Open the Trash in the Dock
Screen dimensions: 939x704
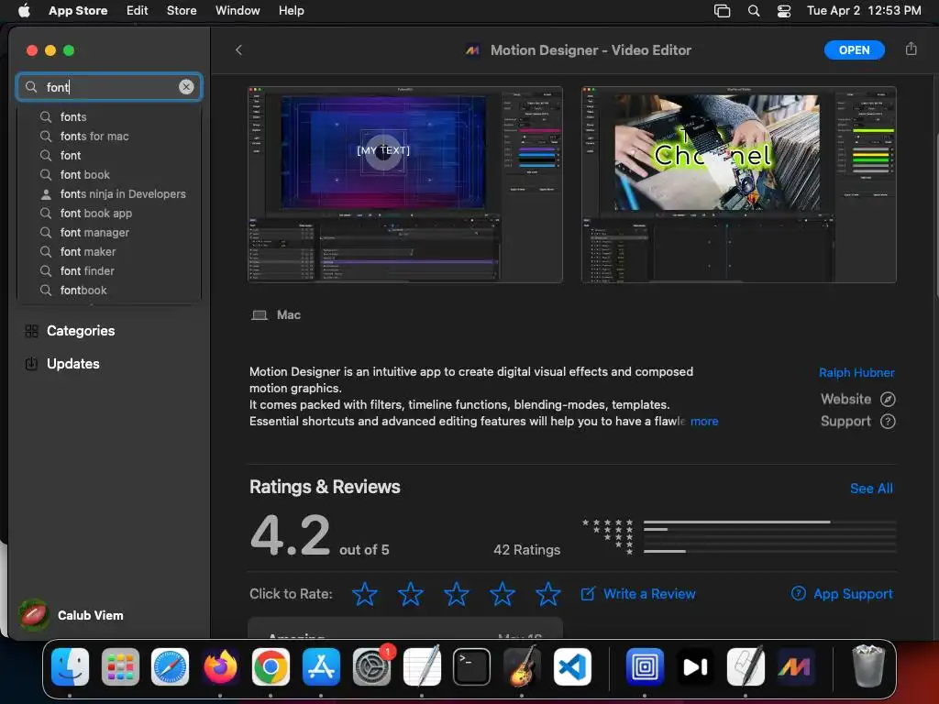pyautogui.click(x=867, y=665)
